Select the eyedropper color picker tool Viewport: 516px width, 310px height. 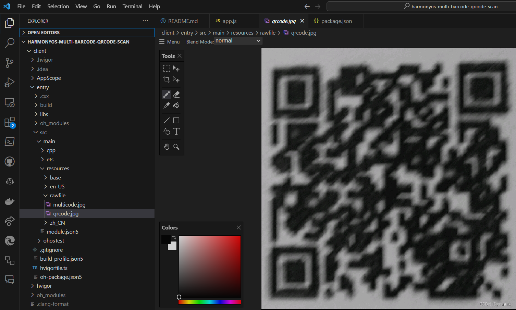167,106
